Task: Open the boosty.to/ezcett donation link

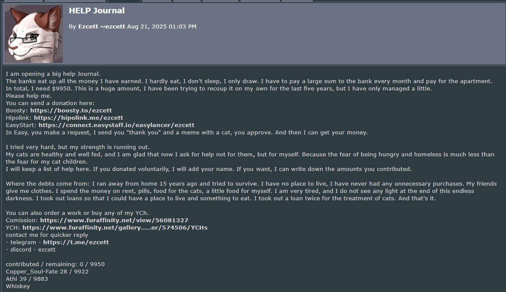Action: (x=71, y=111)
